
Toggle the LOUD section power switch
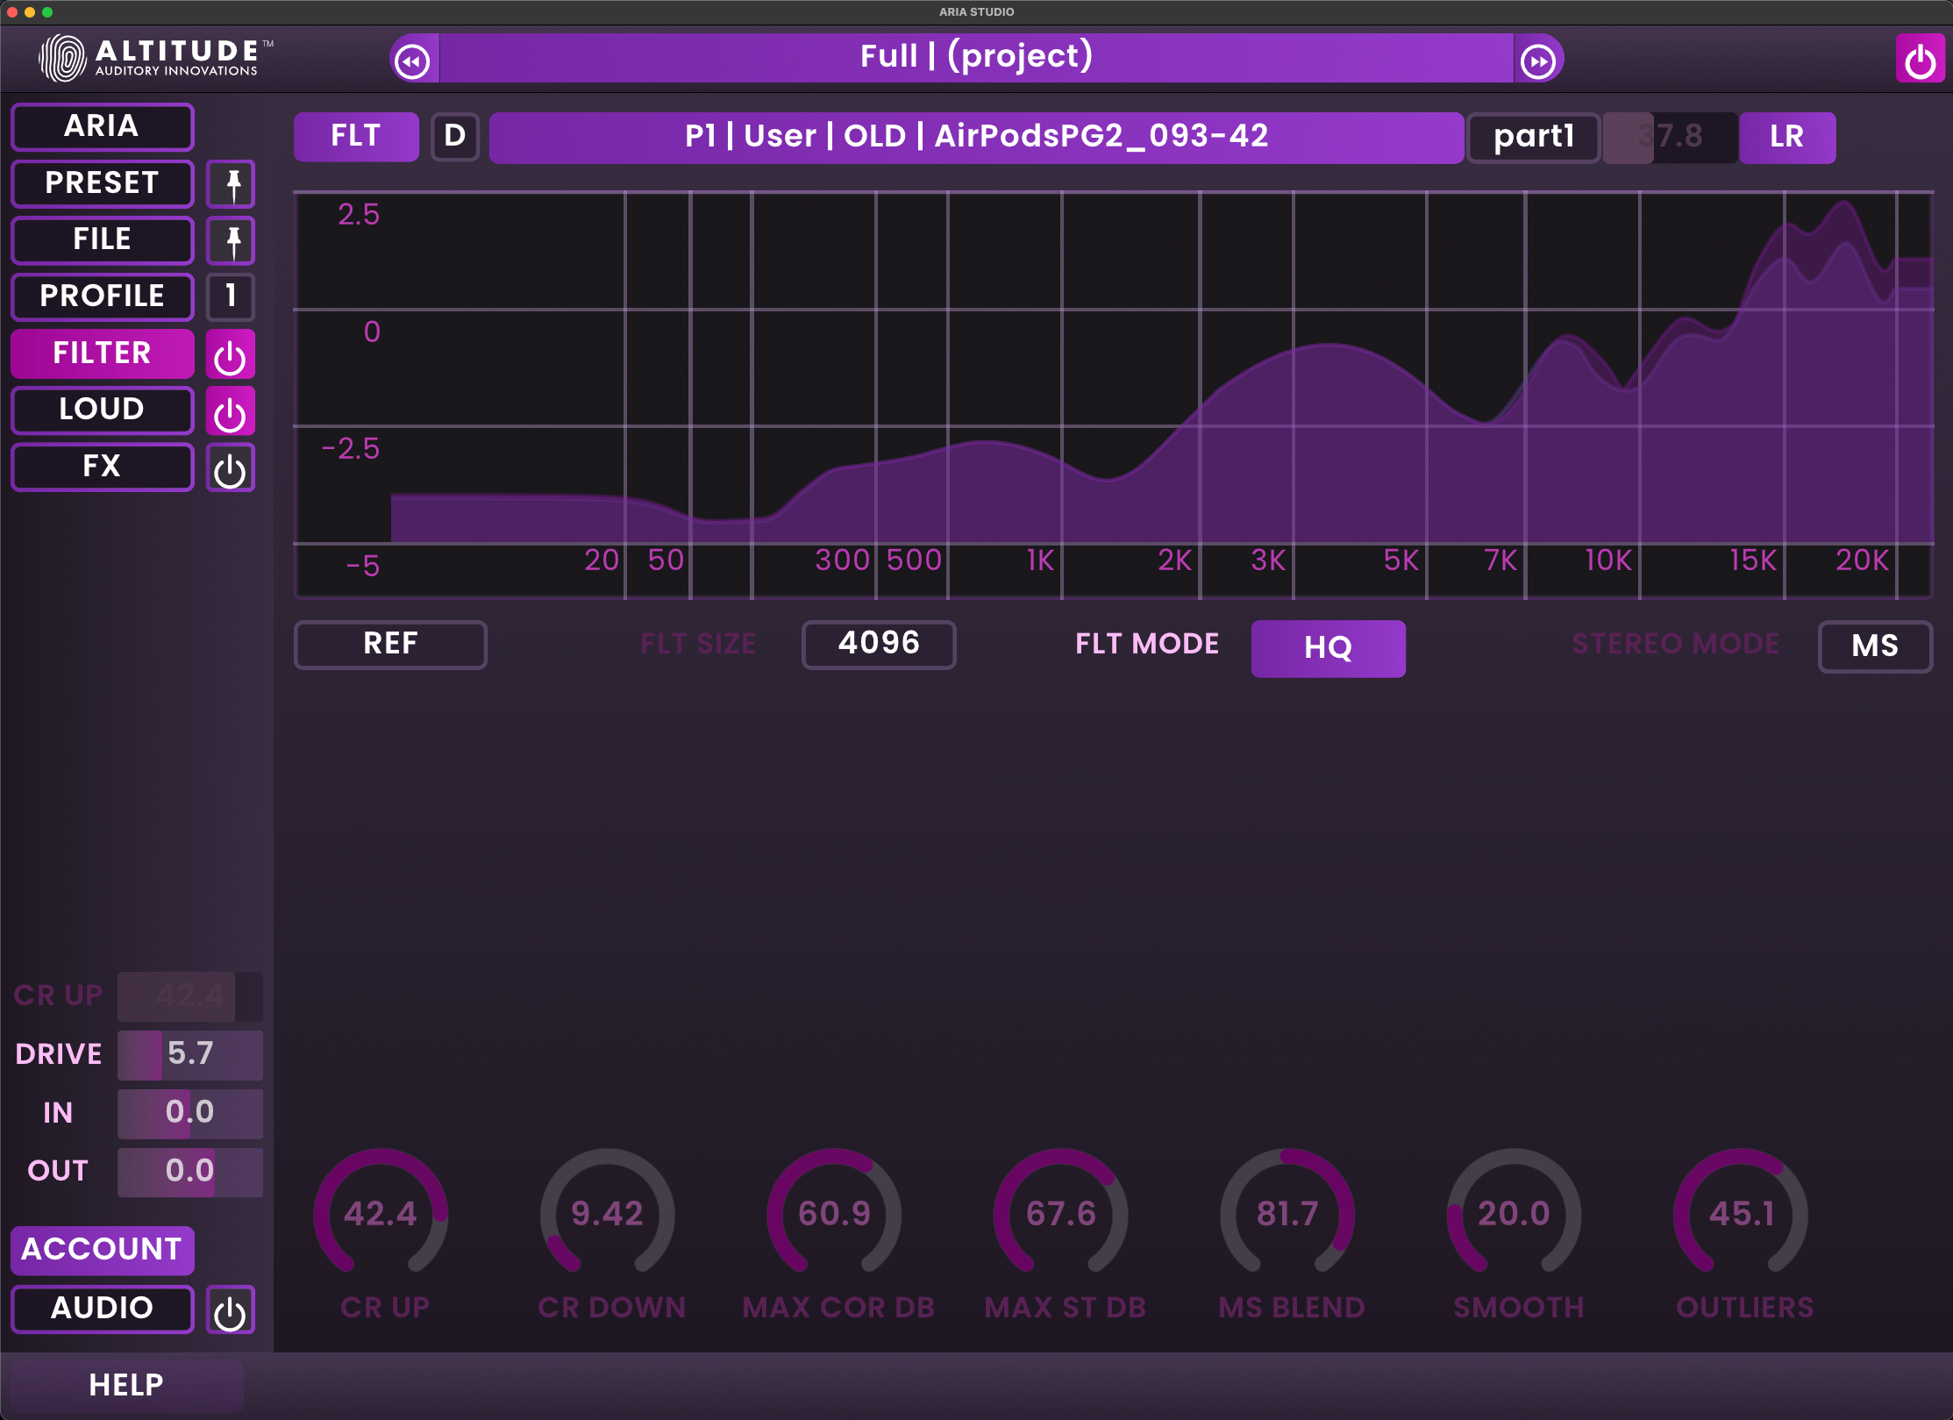(230, 410)
